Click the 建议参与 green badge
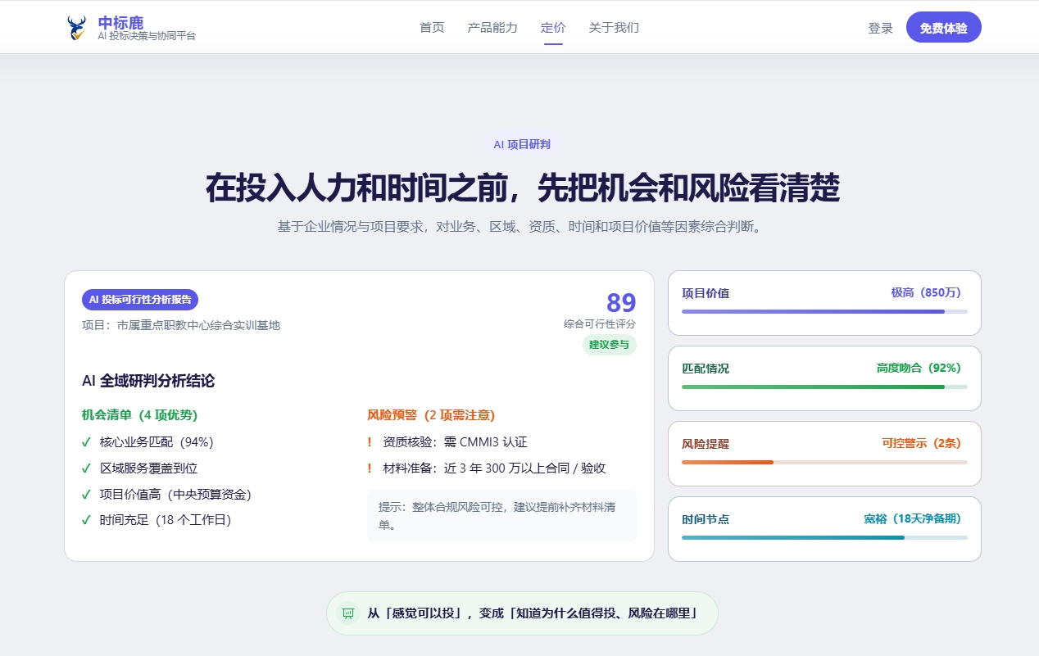This screenshot has width=1039, height=656. tap(609, 345)
